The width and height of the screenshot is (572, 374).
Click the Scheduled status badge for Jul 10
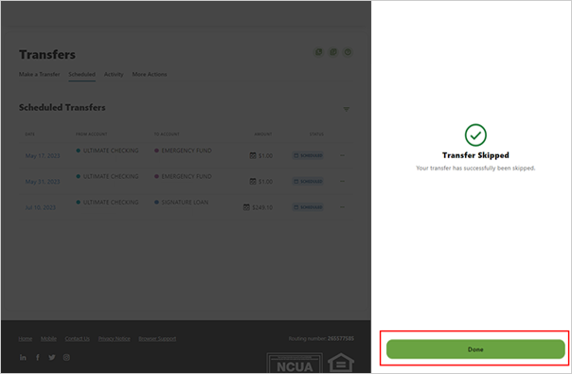pos(308,207)
